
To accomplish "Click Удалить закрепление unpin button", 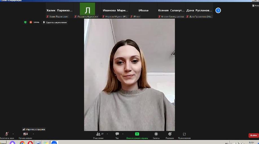I will pyautogui.click(x=55, y=22).
